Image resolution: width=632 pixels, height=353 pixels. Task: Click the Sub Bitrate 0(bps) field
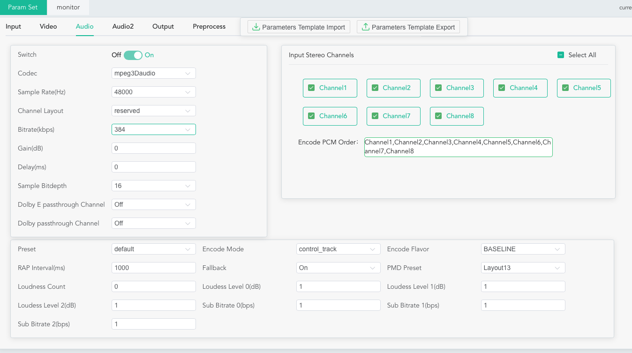point(339,305)
